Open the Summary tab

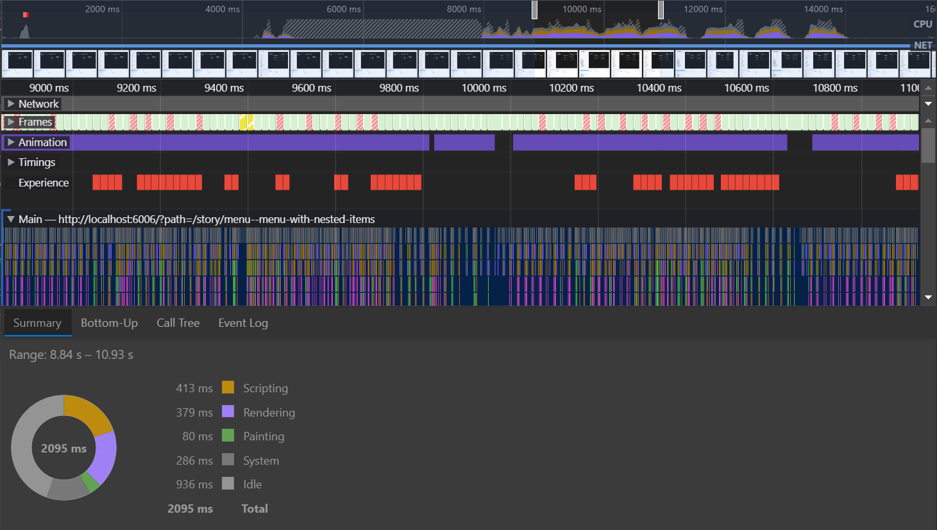click(37, 323)
